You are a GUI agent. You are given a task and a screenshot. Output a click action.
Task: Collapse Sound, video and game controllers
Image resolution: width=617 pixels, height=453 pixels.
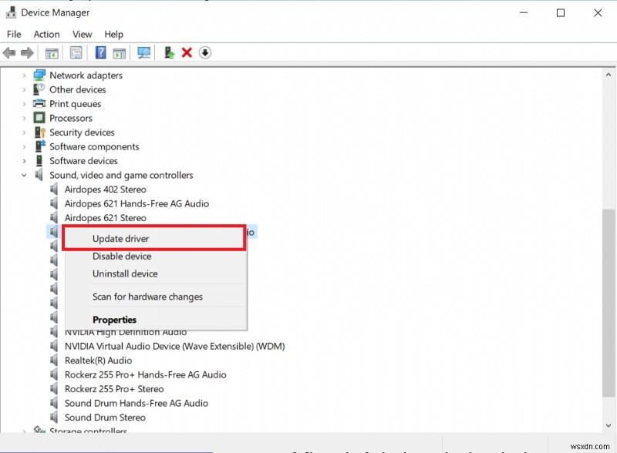(x=24, y=175)
